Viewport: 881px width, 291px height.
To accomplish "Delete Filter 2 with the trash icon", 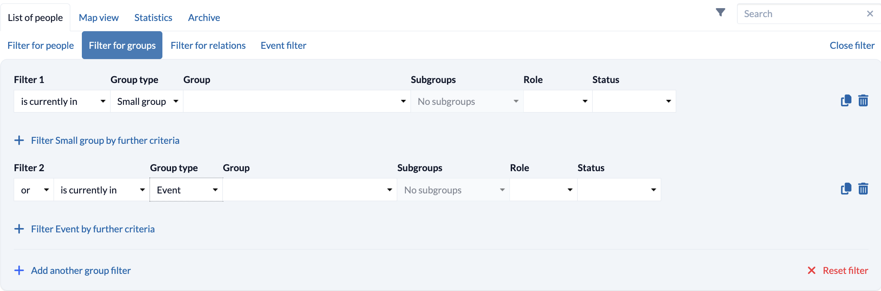I will pyautogui.click(x=863, y=189).
